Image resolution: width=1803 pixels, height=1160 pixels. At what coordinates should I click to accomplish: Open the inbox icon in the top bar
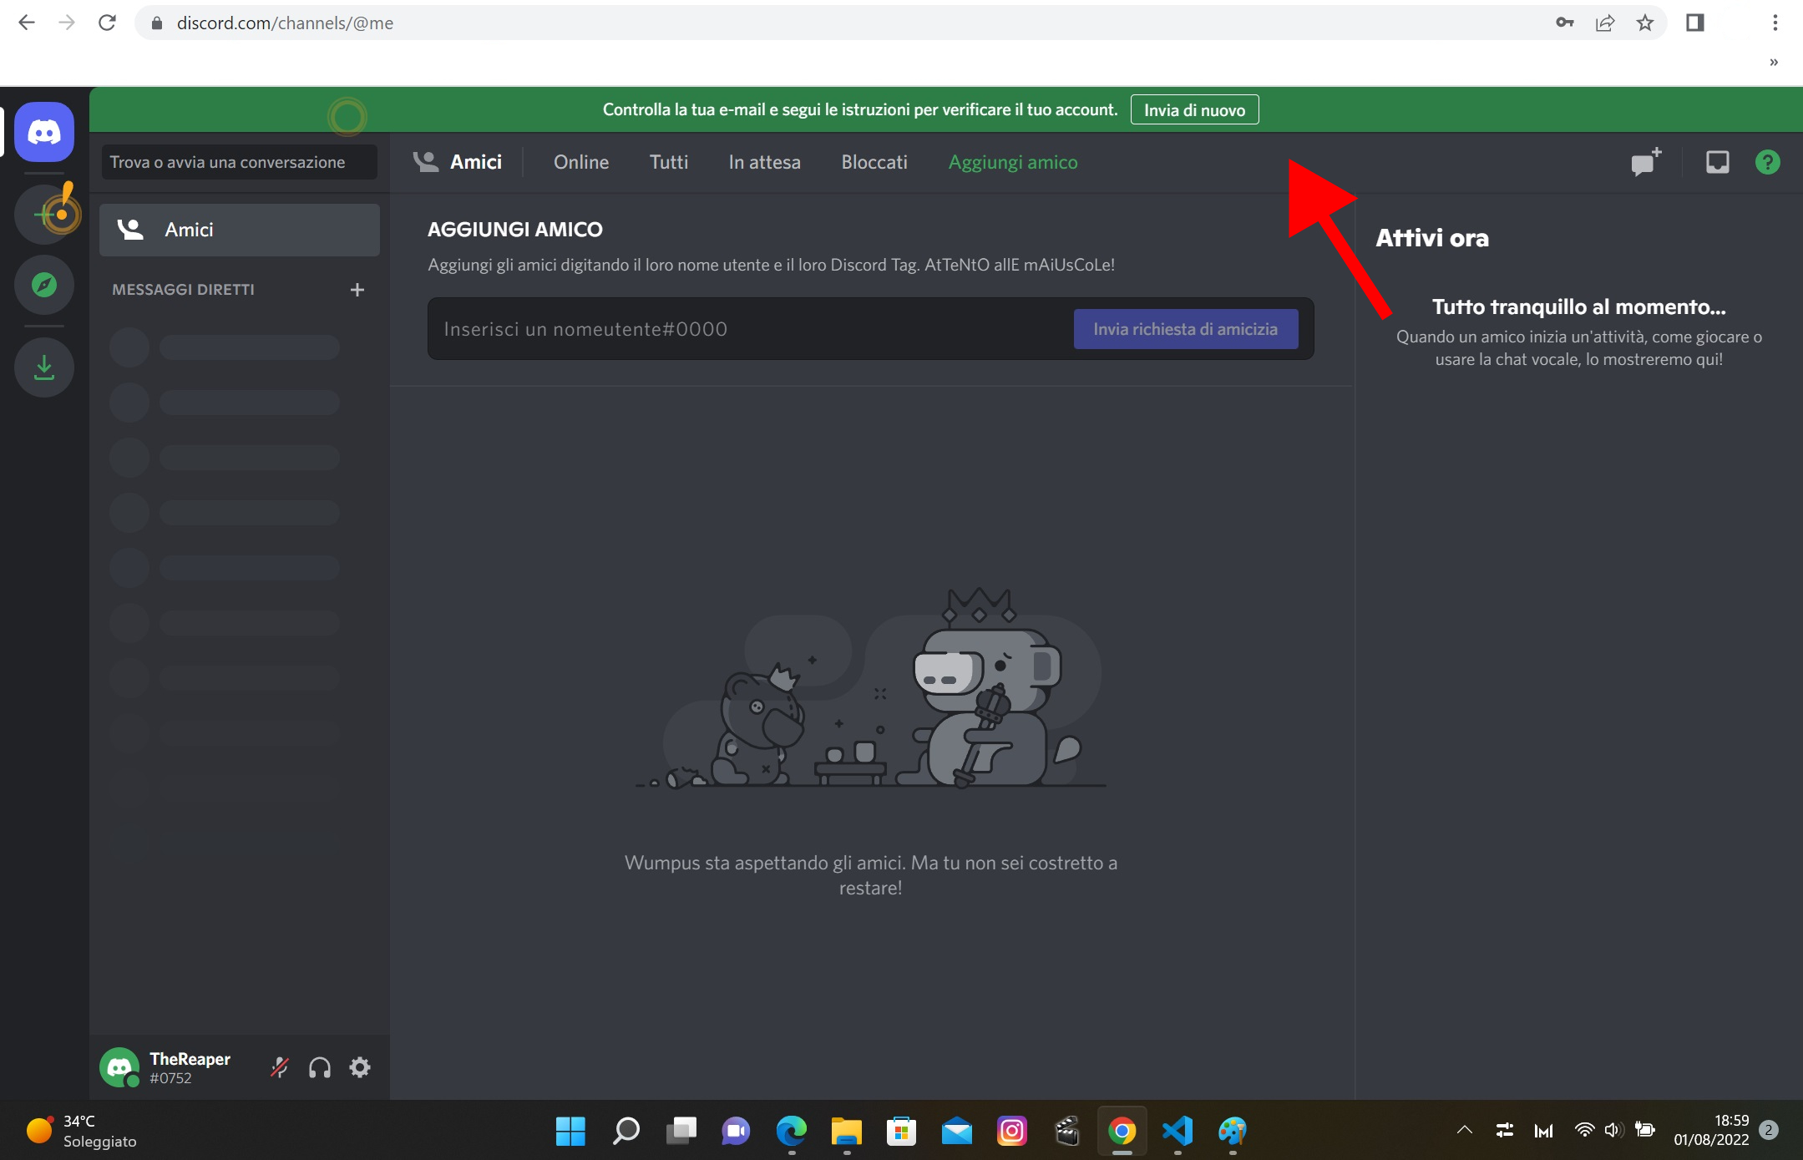point(1717,161)
